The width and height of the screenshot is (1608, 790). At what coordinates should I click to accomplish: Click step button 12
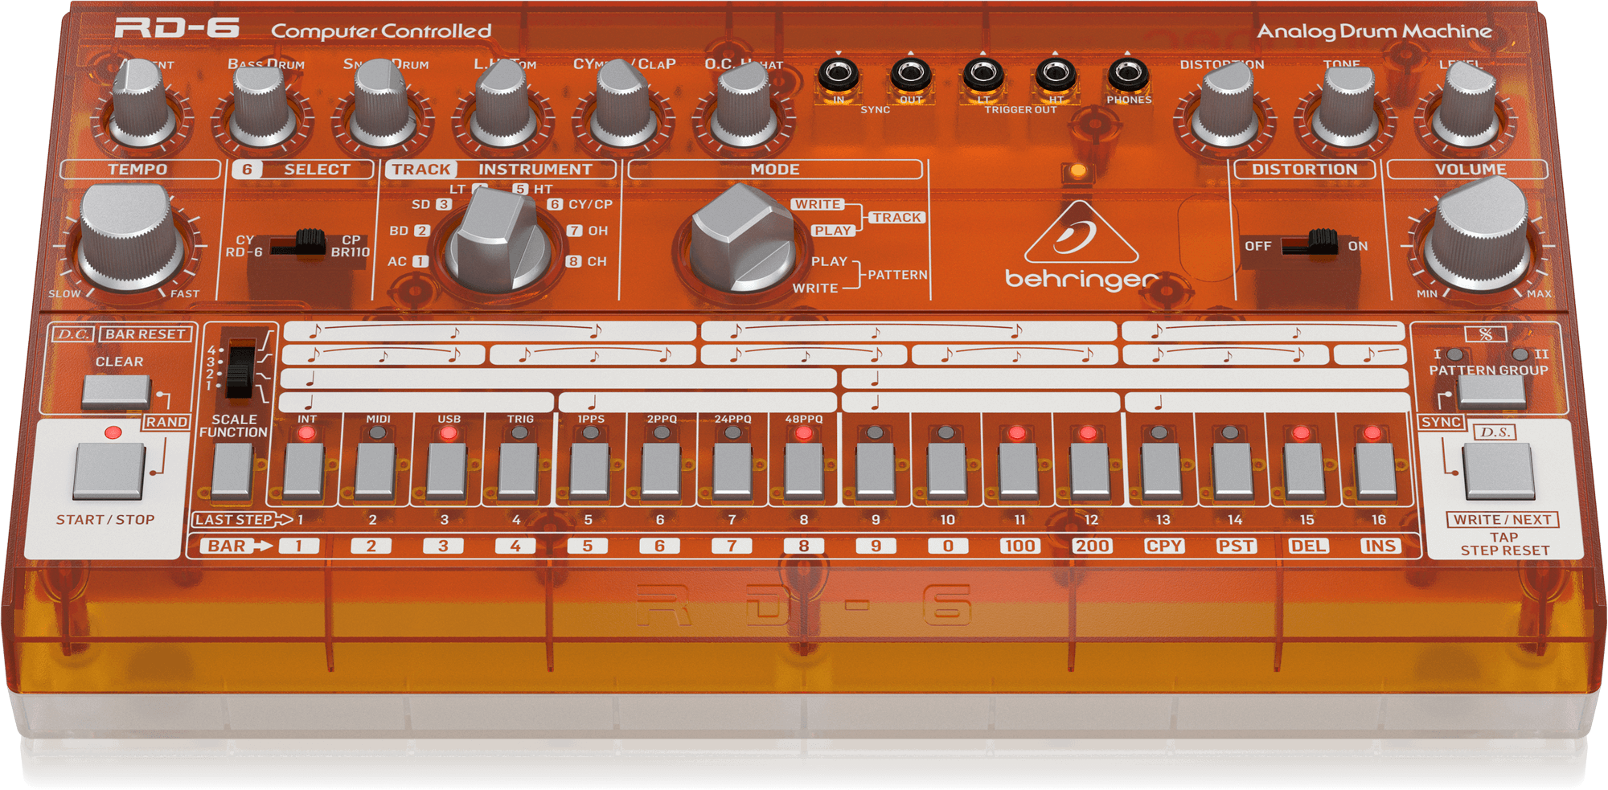1089,469
